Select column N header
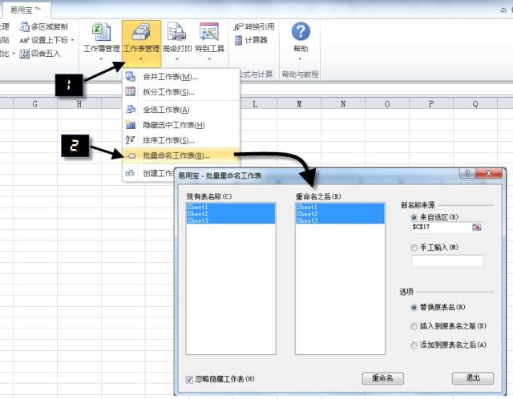 click(343, 104)
